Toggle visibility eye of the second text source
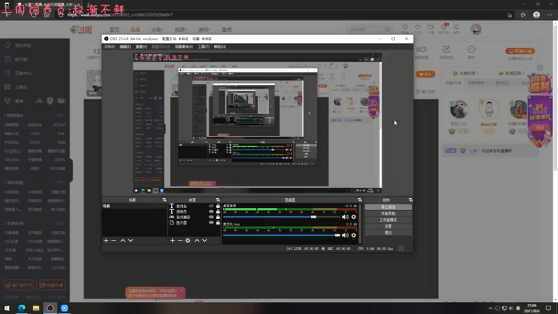The height and width of the screenshot is (314, 558). (x=211, y=211)
